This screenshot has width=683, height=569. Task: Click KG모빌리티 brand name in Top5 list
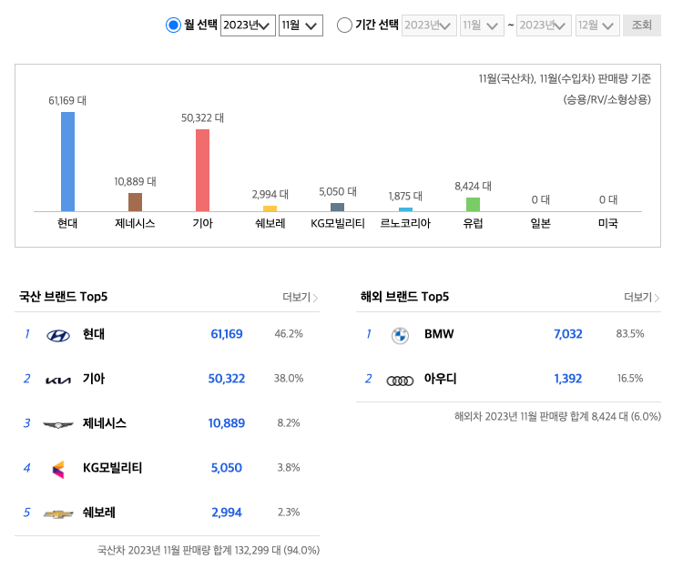tap(112, 468)
